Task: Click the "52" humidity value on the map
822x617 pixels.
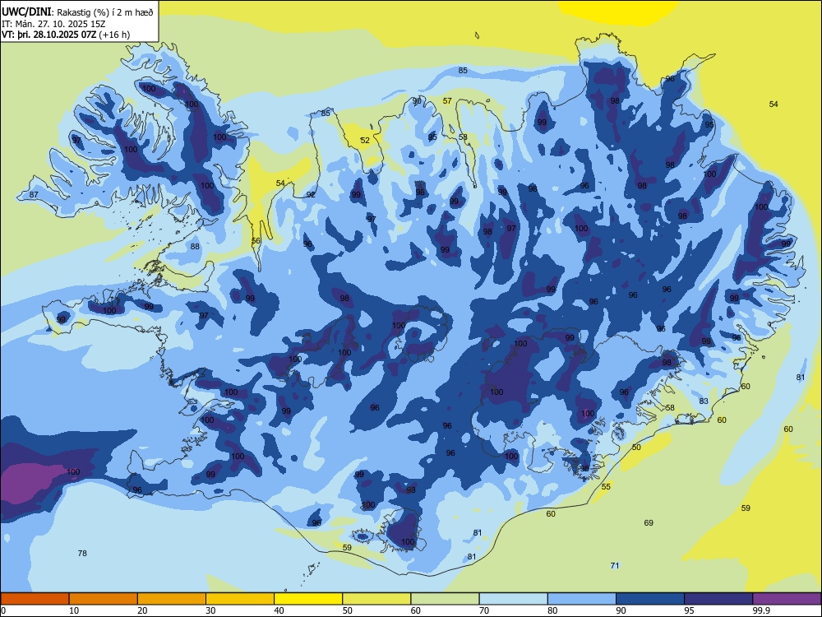Action: point(365,140)
